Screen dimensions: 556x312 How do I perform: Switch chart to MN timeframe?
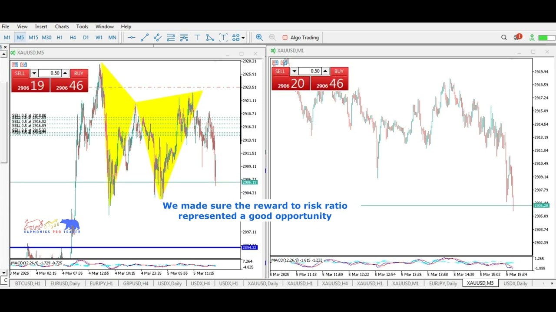pyautogui.click(x=112, y=38)
